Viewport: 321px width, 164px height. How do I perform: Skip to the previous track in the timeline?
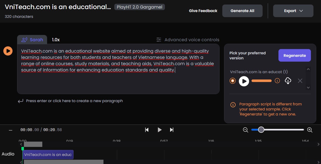[x=147, y=130]
